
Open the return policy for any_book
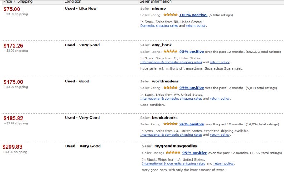point(220,62)
